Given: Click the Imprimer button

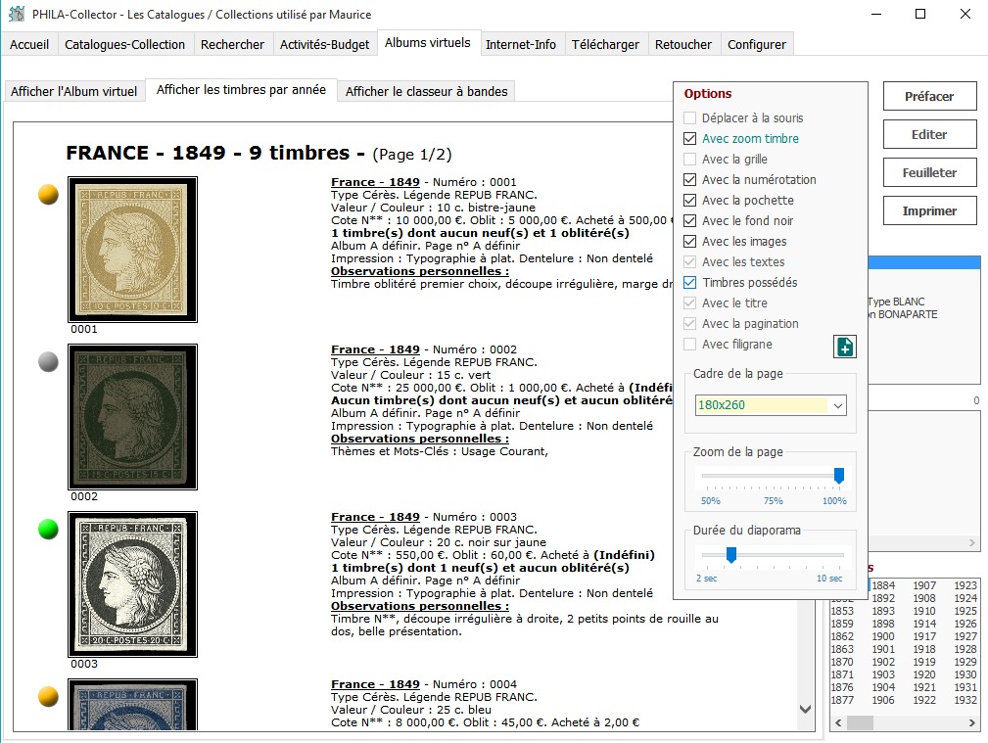Looking at the screenshot, I should coord(929,211).
